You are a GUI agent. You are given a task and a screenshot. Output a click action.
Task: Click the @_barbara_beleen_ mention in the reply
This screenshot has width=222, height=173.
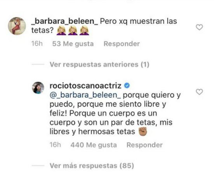[85, 95]
